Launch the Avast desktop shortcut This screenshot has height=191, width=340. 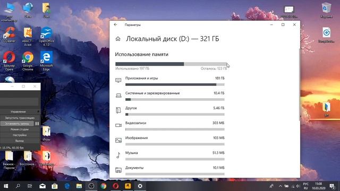(x=28, y=37)
